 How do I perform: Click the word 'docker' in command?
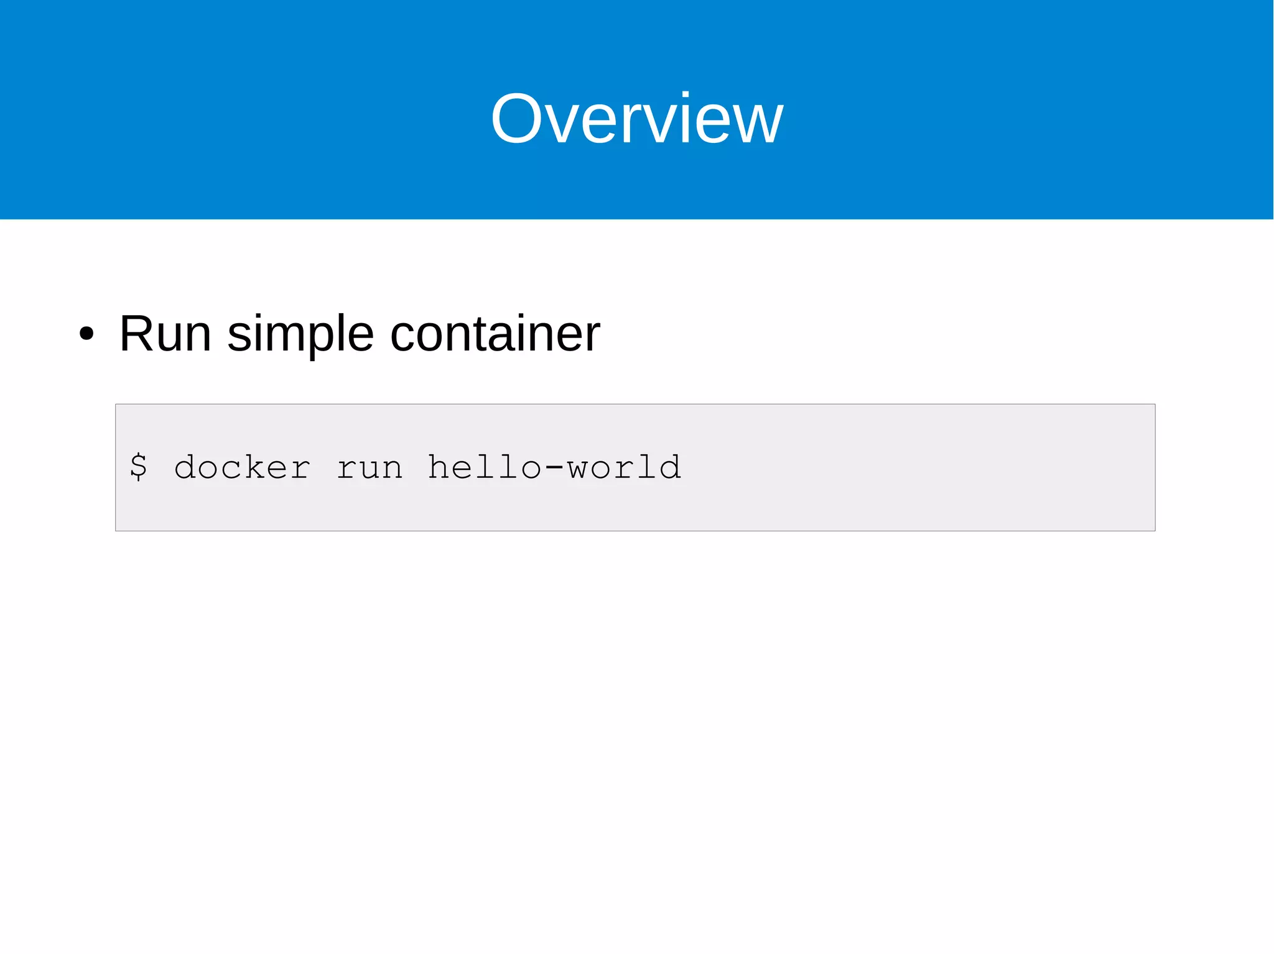242,467
